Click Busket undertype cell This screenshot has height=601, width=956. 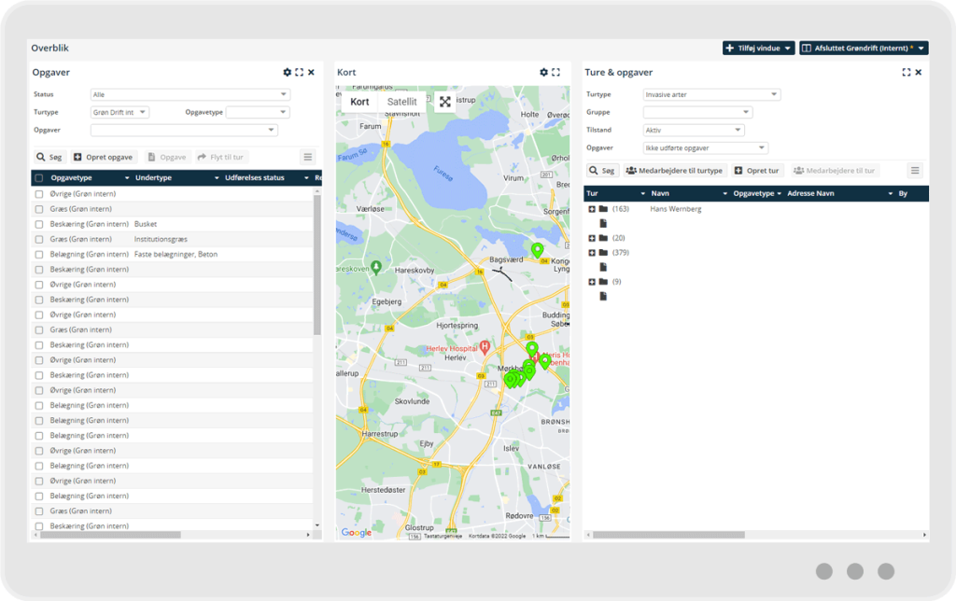145,224
